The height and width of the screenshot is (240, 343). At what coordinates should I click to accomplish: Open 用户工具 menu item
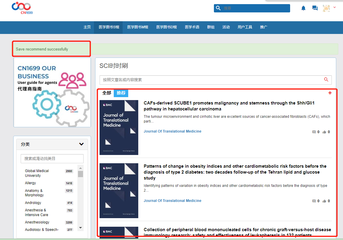[x=245, y=27]
